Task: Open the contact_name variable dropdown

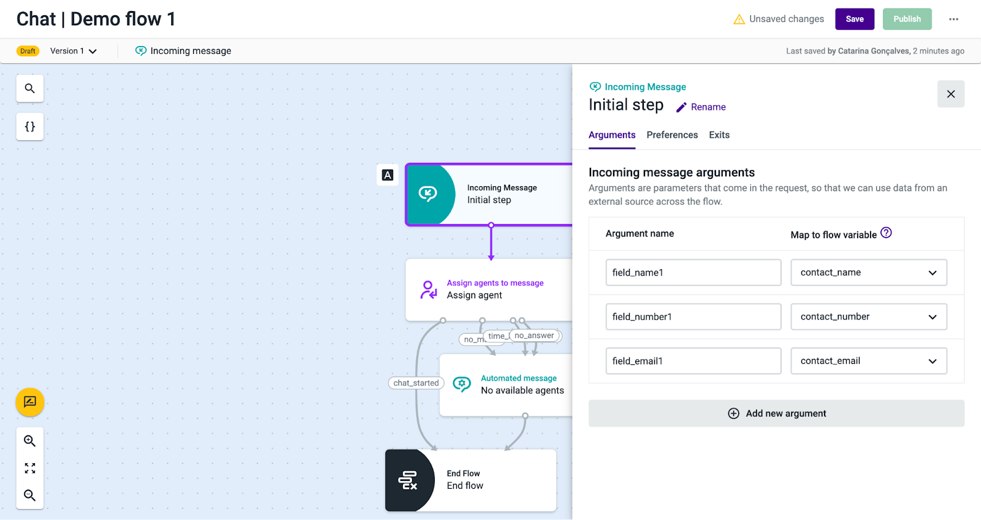Action: (x=868, y=273)
